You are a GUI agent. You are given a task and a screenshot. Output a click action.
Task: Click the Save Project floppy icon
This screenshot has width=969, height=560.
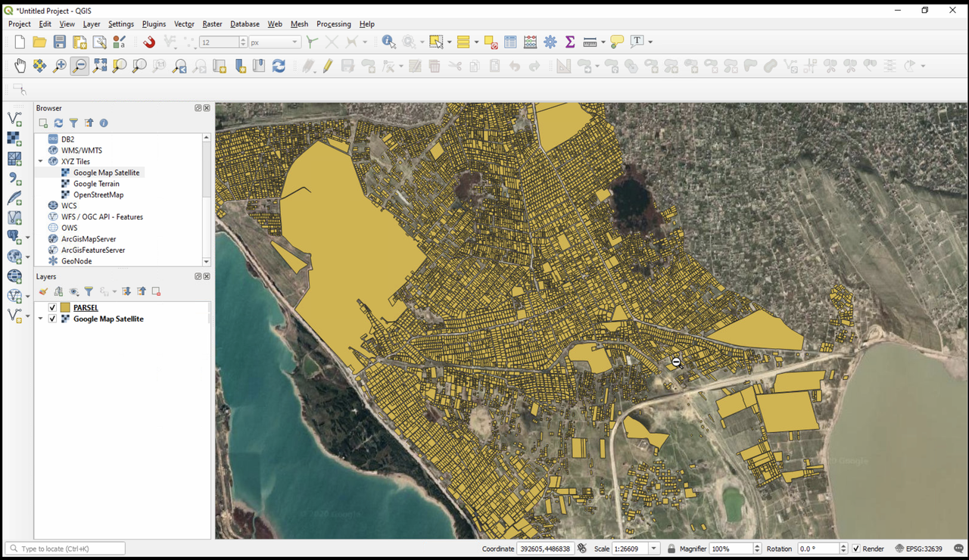(60, 42)
